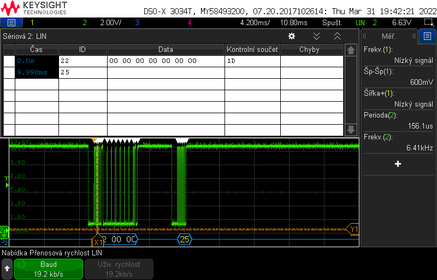Select the Frekv.(2) 6.41kHz measurement
This screenshot has width=437, height=280.
point(398,142)
